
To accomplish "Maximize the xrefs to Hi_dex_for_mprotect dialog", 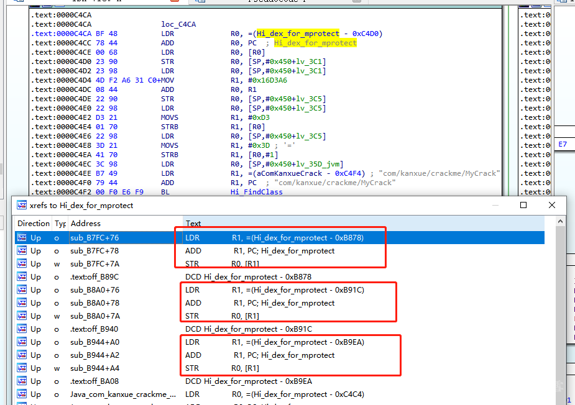I will (x=523, y=205).
